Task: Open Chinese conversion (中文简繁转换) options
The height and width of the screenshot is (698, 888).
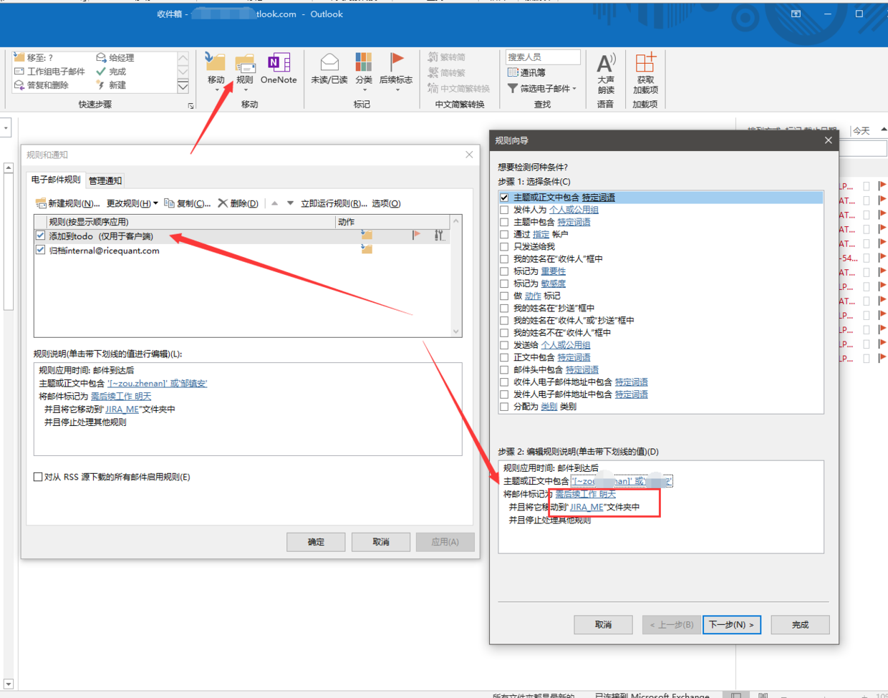Action: click(x=459, y=88)
